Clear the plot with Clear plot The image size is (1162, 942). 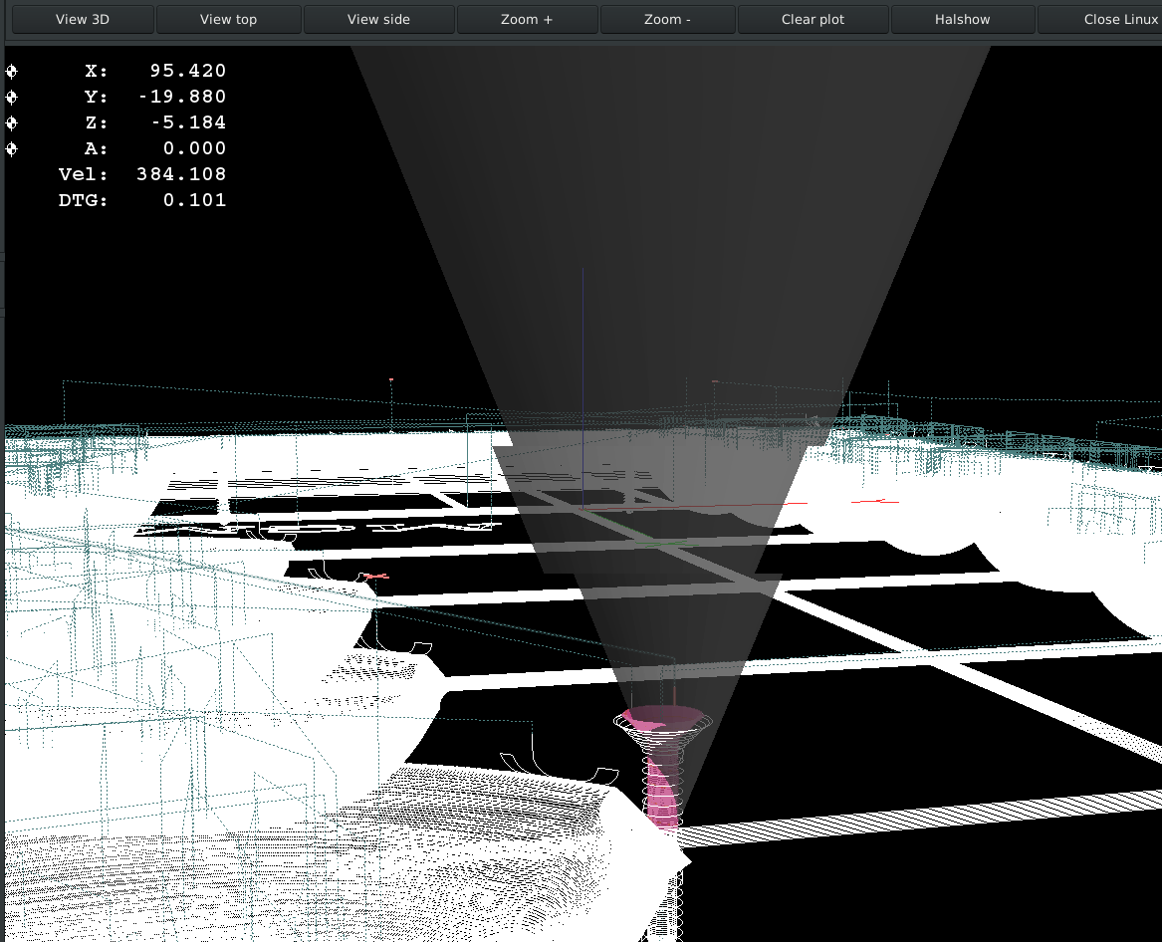click(813, 19)
